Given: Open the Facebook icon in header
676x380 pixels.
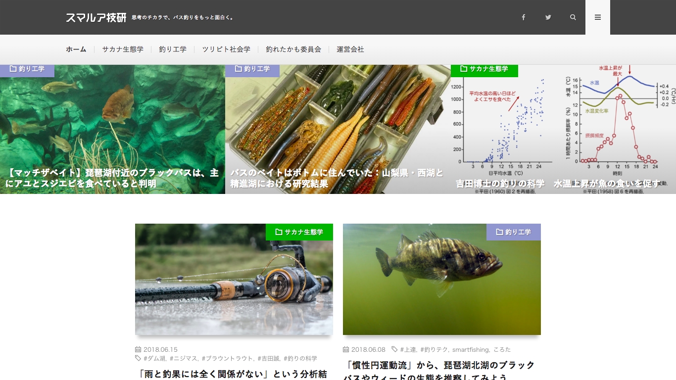Looking at the screenshot, I should [x=524, y=17].
